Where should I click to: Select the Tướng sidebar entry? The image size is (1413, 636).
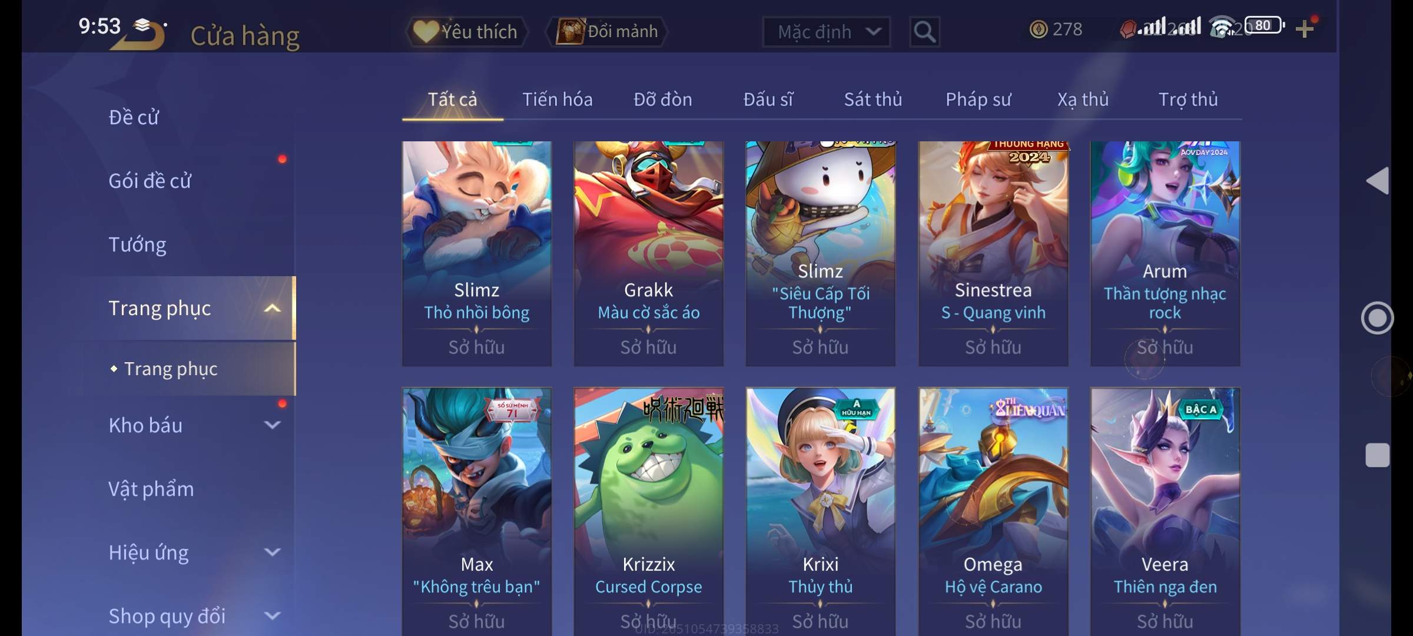tap(137, 244)
